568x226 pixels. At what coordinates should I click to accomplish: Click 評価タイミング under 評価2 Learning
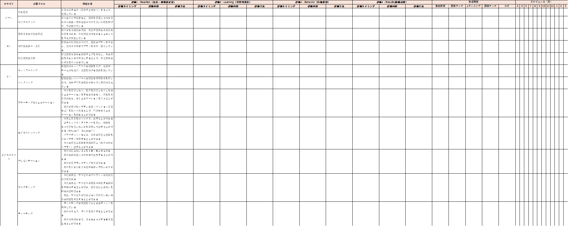(x=207, y=6)
